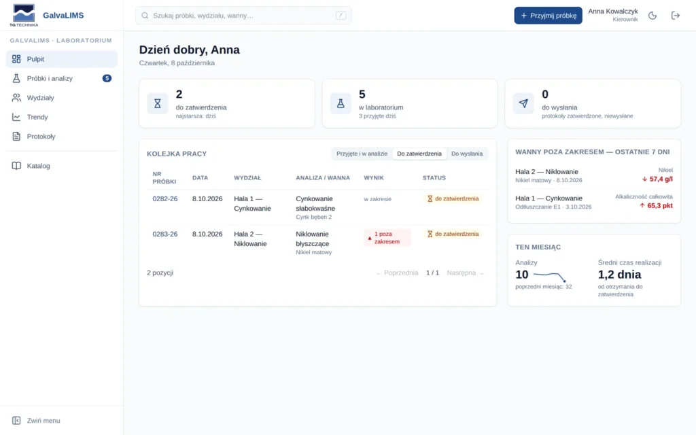Click the logout icon in the header
The height and width of the screenshot is (435, 696).
coord(676,16)
